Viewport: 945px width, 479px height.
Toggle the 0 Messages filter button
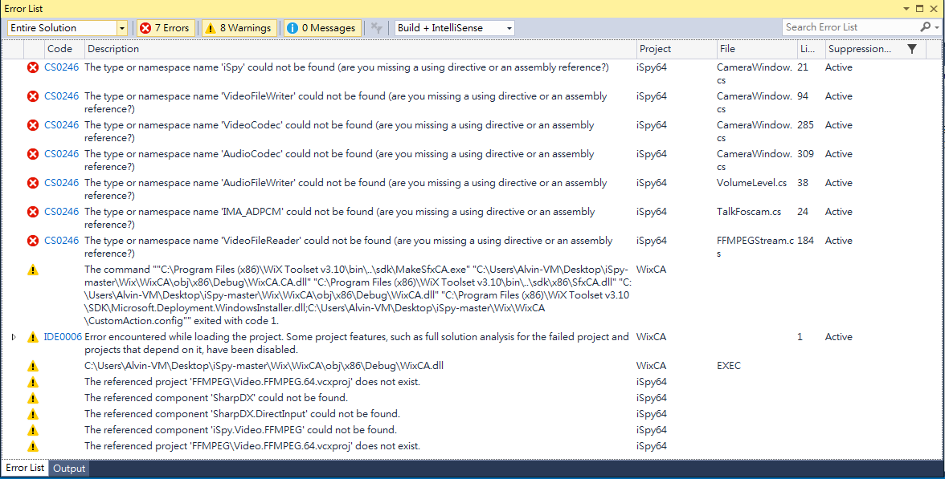coord(322,27)
